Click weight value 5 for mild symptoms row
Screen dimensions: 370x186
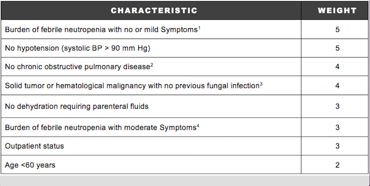click(x=337, y=30)
